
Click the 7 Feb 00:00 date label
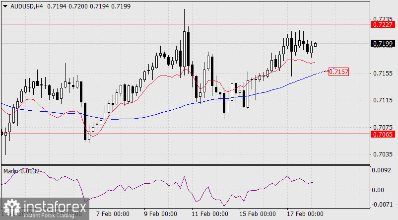[x=113, y=214]
